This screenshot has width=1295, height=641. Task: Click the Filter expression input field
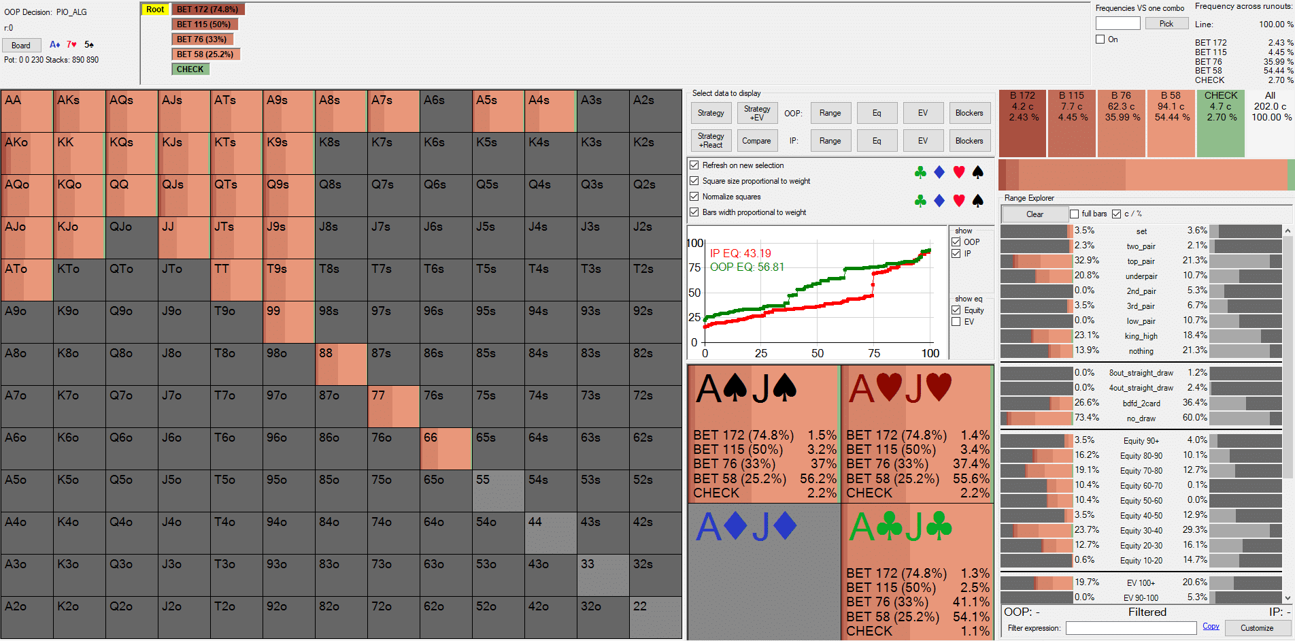point(1130,628)
